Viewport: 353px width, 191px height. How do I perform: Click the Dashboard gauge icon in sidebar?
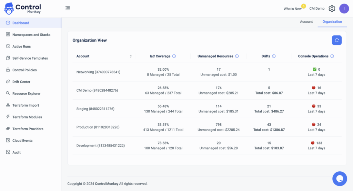tap(8, 23)
